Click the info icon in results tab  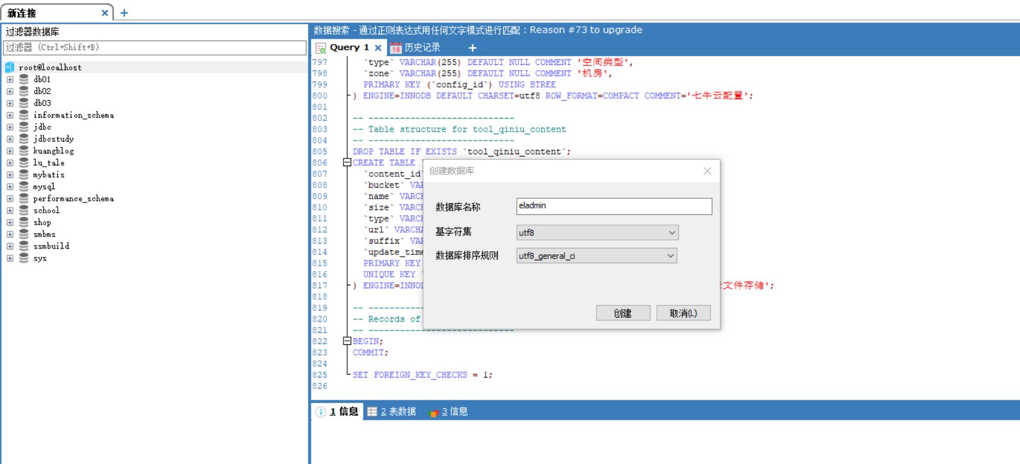[x=321, y=412]
